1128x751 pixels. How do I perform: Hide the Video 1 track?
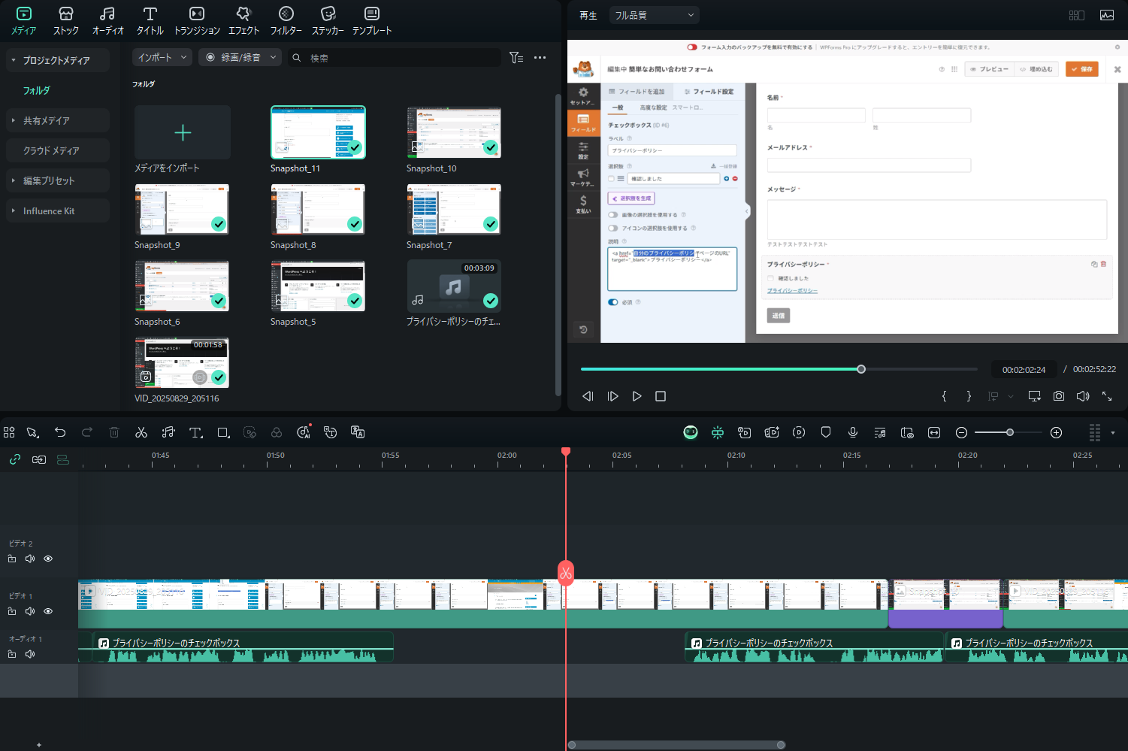click(x=48, y=611)
